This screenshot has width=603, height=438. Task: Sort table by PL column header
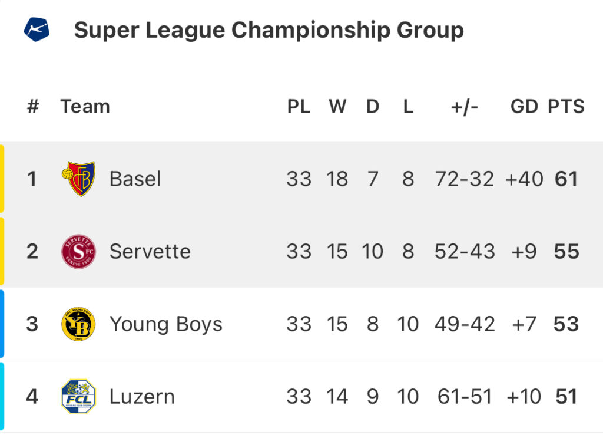tap(299, 106)
